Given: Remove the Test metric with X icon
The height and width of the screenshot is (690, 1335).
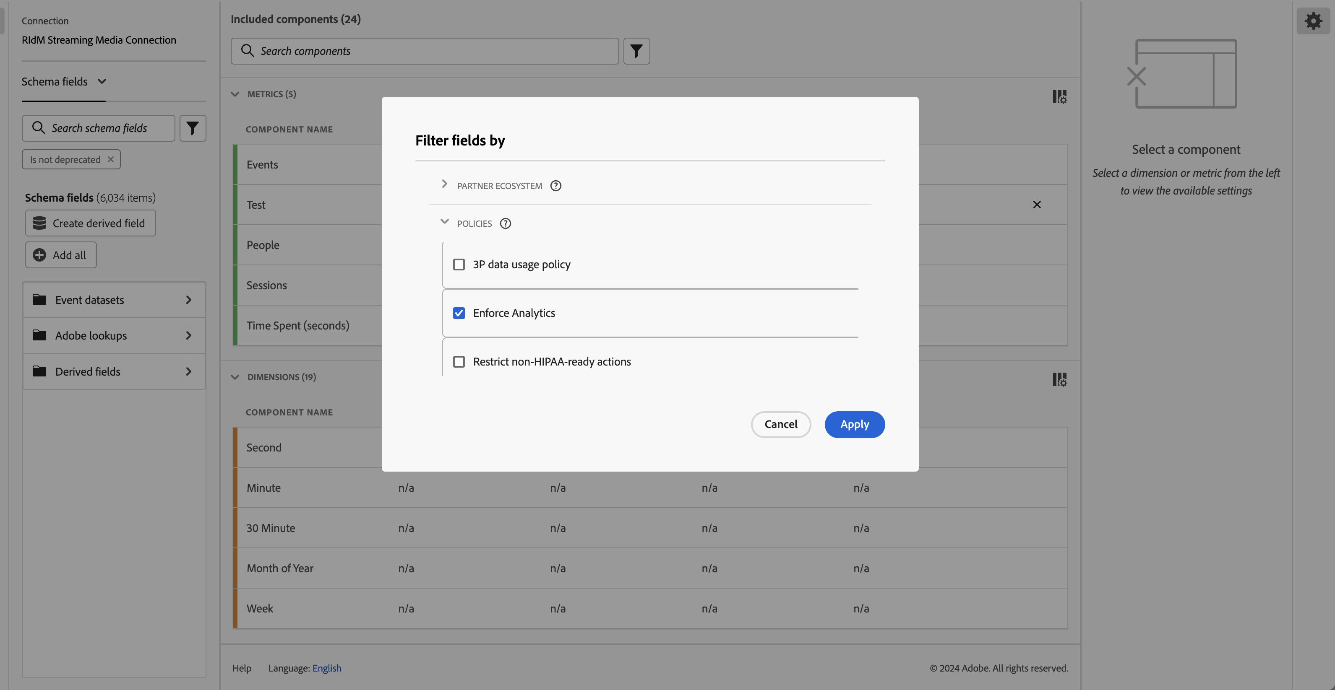Looking at the screenshot, I should (1036, 205).
